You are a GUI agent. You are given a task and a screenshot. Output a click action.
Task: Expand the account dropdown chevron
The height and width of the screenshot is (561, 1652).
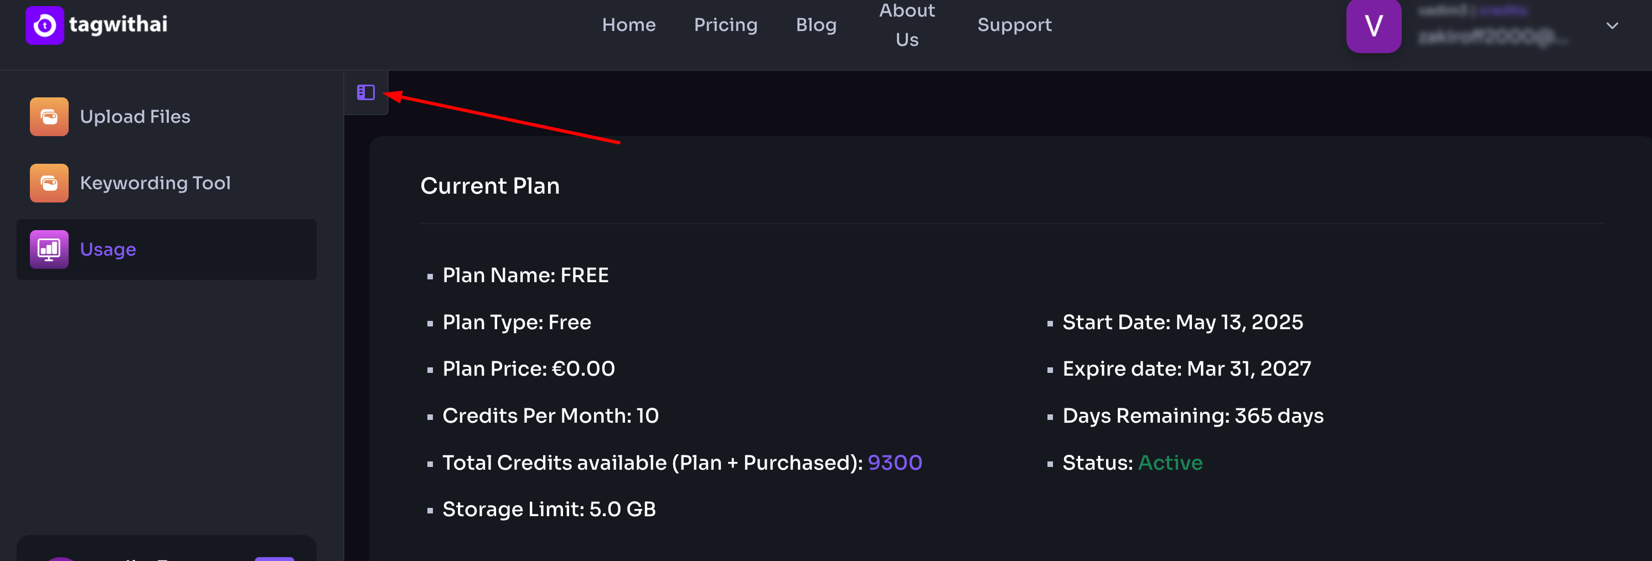(1612, 25)
